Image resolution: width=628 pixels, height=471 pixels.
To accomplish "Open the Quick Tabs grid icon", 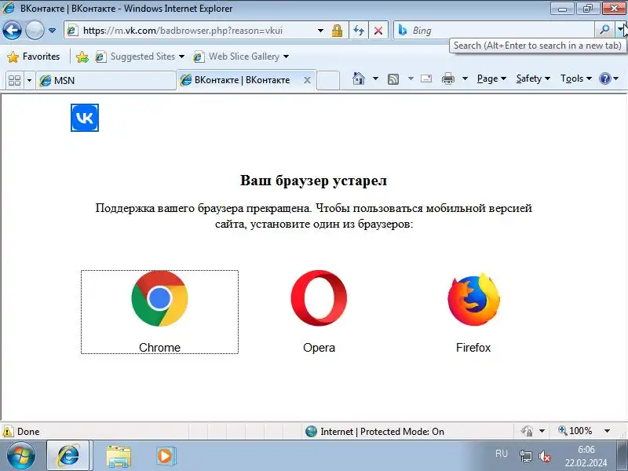I will [x=14, y=81].
